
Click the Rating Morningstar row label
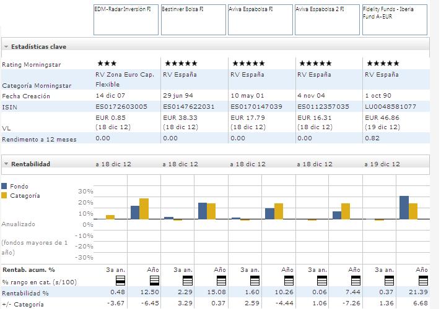pos(31,64)
